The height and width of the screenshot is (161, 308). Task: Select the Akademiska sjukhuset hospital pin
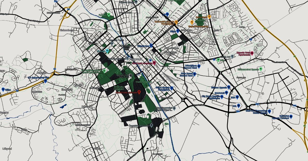click(x=139, y=92)
